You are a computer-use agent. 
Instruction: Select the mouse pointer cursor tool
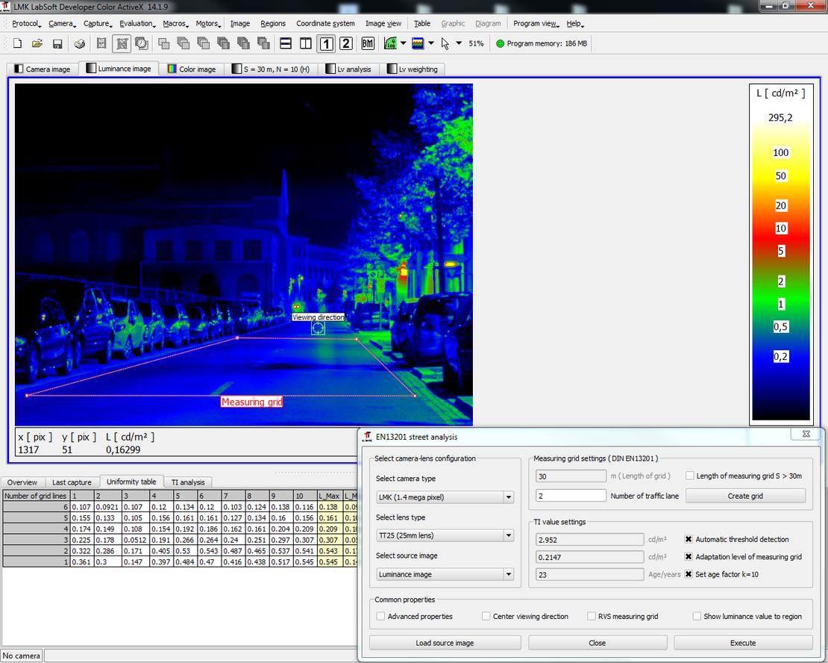[x=445, y=43]
